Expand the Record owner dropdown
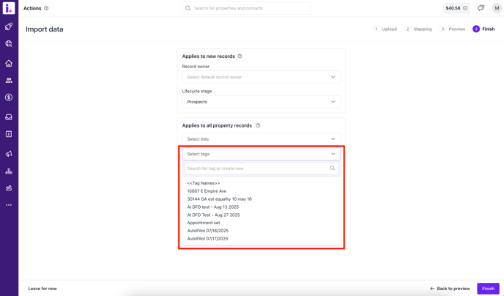 tap(261, 77)
